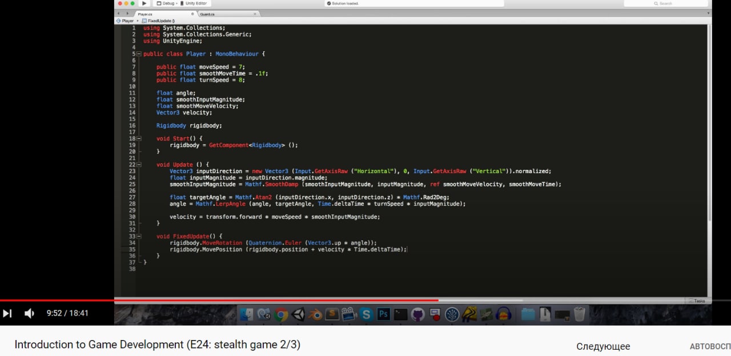
Task: Open Photoshop from the dock
Action: pos(383,314)
